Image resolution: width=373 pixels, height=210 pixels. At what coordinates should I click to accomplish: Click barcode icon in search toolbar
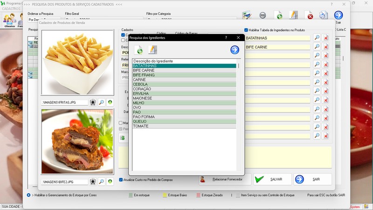262,15
